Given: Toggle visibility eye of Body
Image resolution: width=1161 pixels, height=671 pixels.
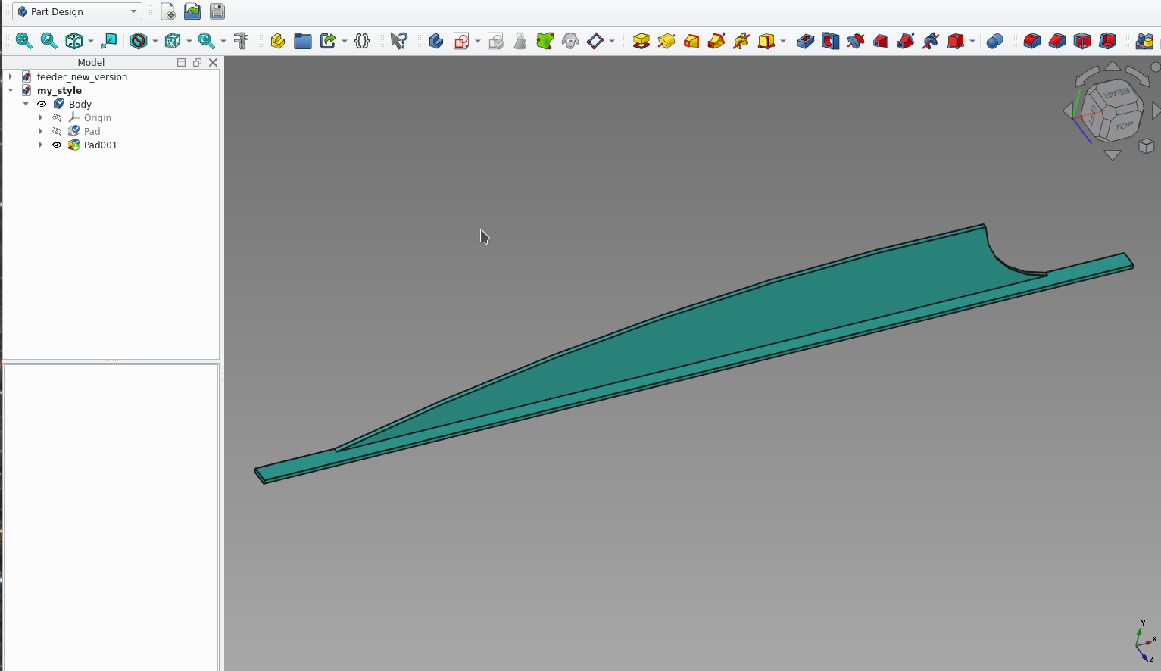Looking at the screenshot, I should coord(42,104).
